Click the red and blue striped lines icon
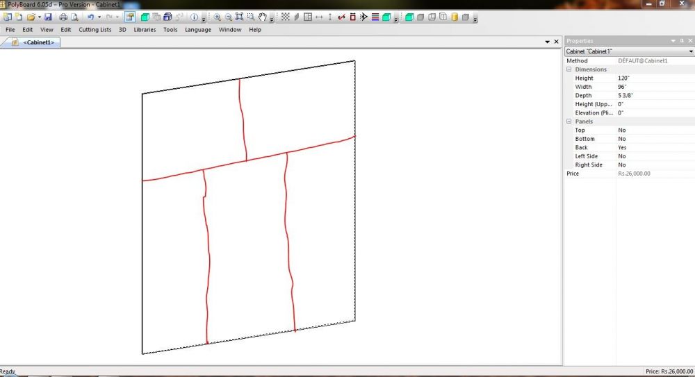The width and height of the screenshot is (695, 377). click(375, 17)
